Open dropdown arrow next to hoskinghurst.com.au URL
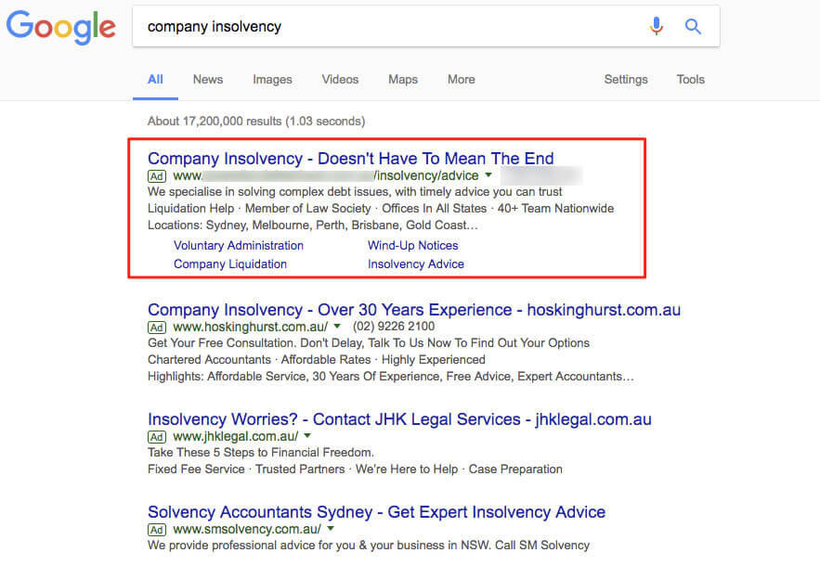 click(337, 326)
